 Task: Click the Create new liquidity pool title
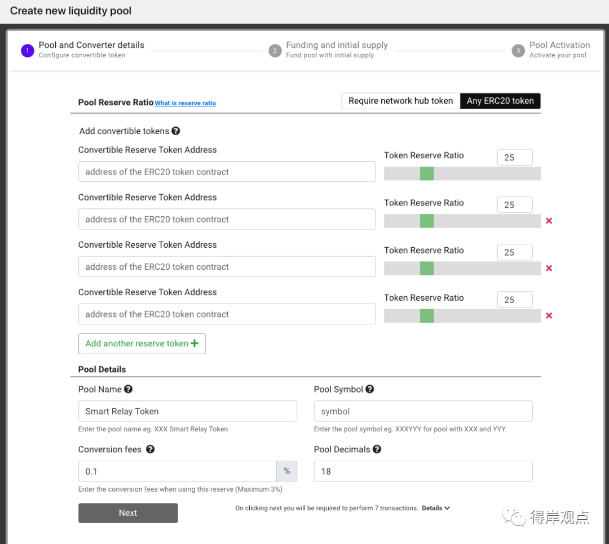pos(70,11)
